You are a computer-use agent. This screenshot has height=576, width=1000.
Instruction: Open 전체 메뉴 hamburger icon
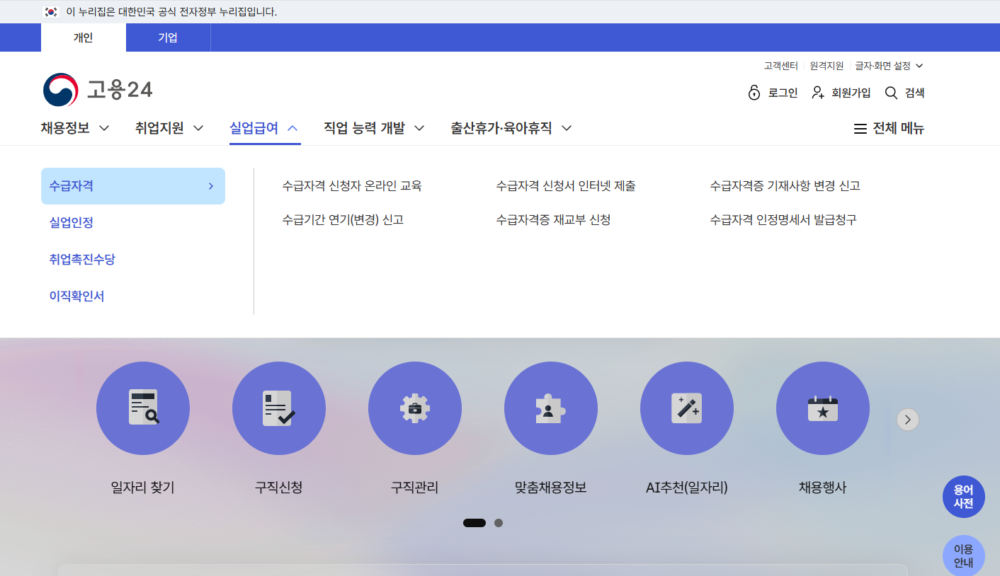pos(860,128)
